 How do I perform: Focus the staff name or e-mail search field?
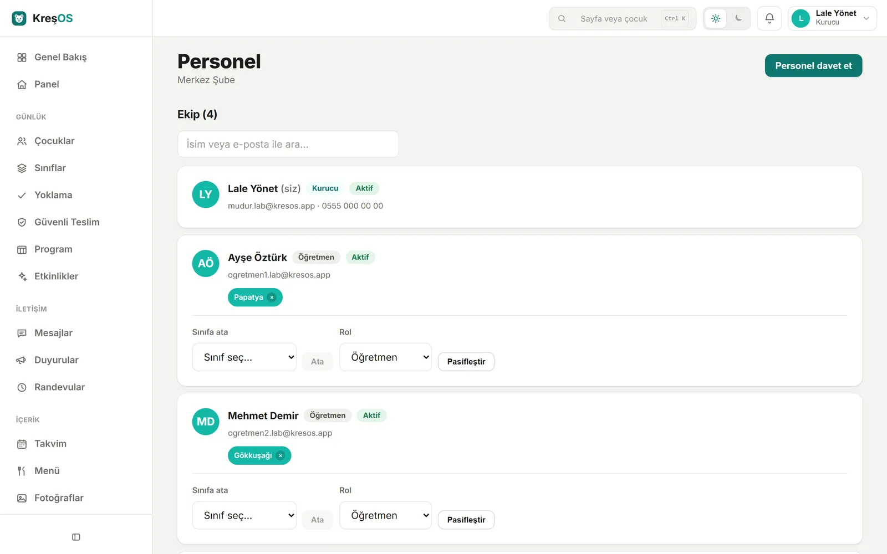(x=288, y=144)
